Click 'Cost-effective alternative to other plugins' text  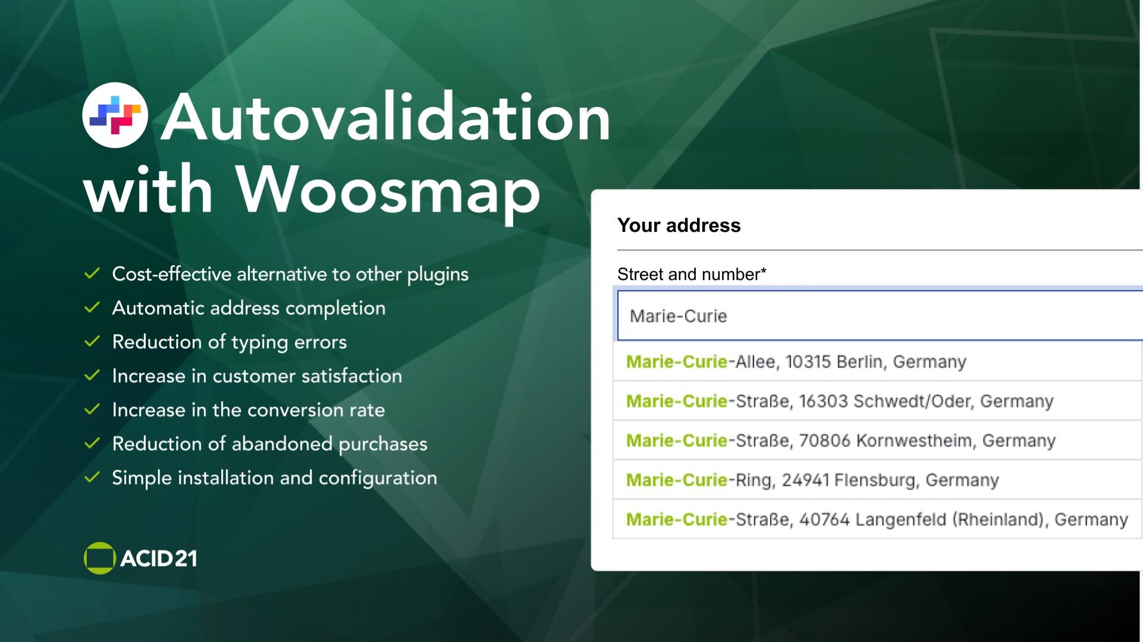pyautogui.click(x=290, y=274)
